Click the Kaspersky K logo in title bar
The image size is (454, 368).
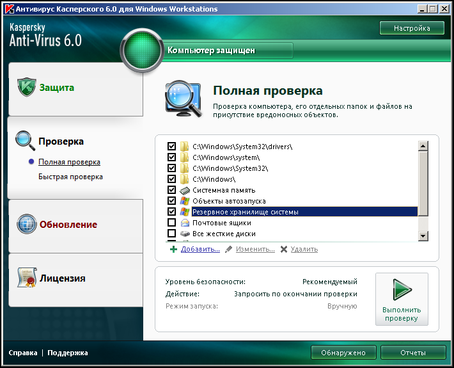[x=10, y=9]
